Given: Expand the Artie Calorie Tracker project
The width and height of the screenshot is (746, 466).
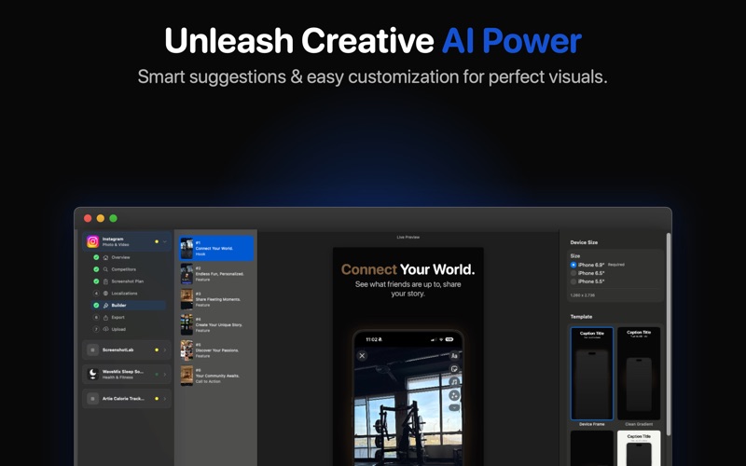Looking at the screenshot, I should point(165,399).
